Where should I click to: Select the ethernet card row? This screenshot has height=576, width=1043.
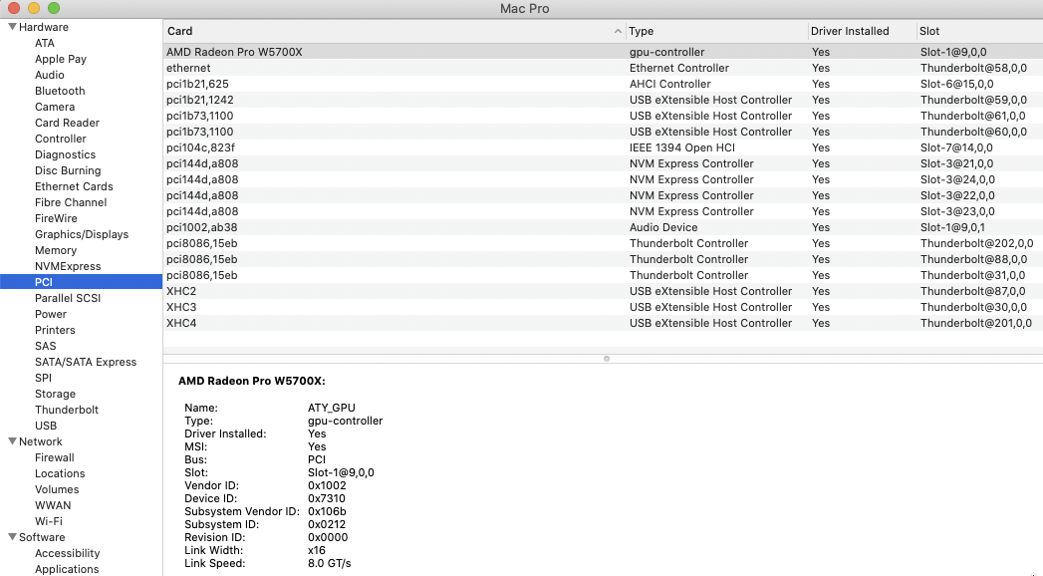click(x=603, y=68)
